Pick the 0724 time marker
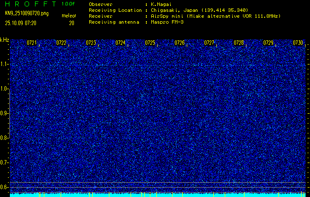 120,43
